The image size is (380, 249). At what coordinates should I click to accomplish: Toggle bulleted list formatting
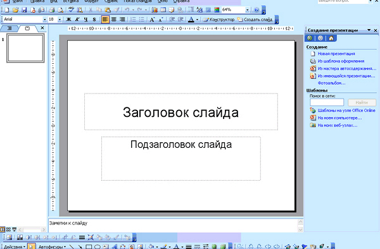click(x=142, y=20)
